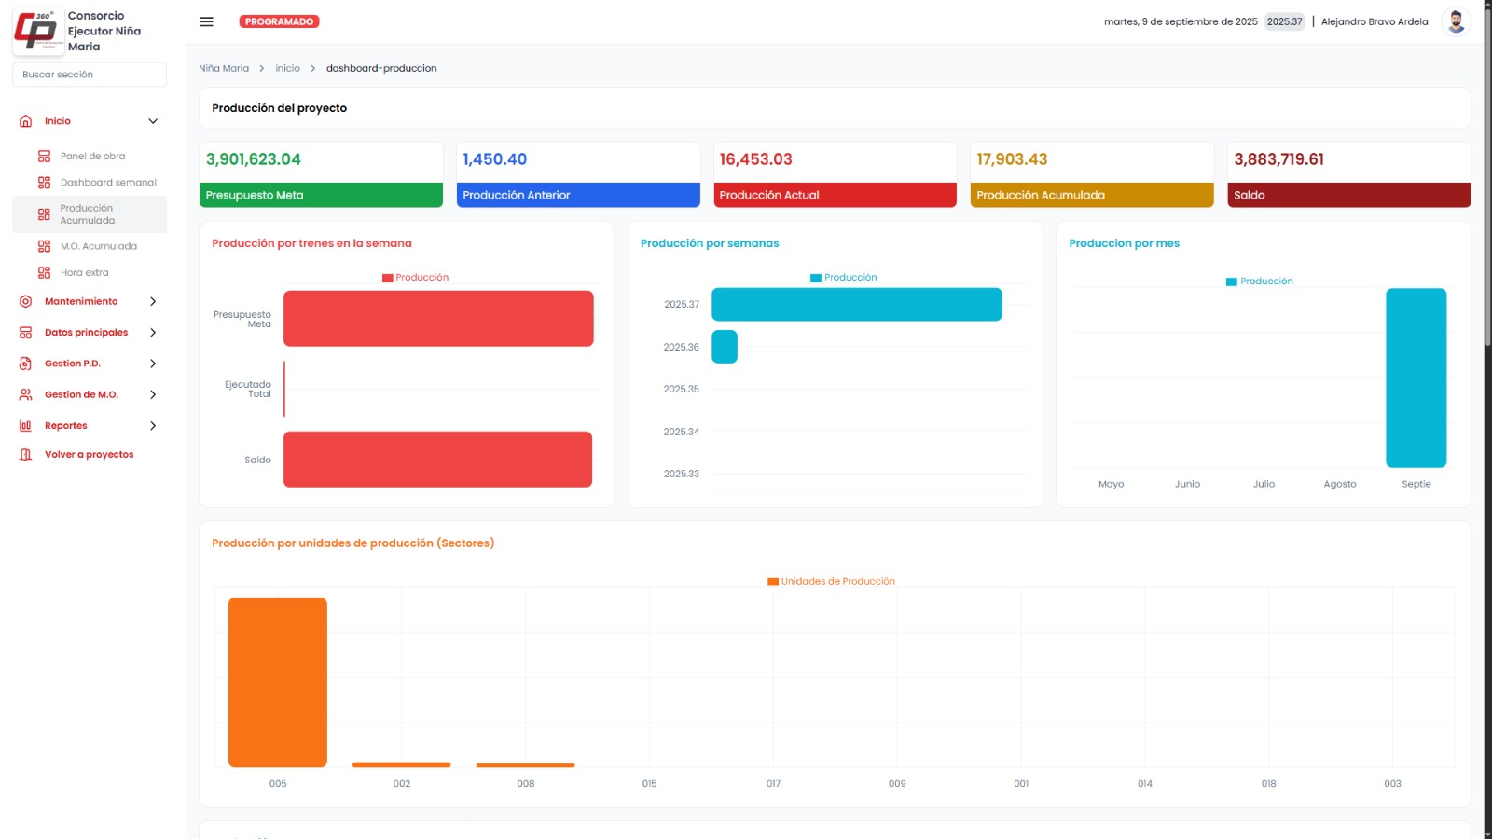Click the M.O. Acumulada icon
The height and width of the screenshot is (839, 1492).
tap(44, 246)
